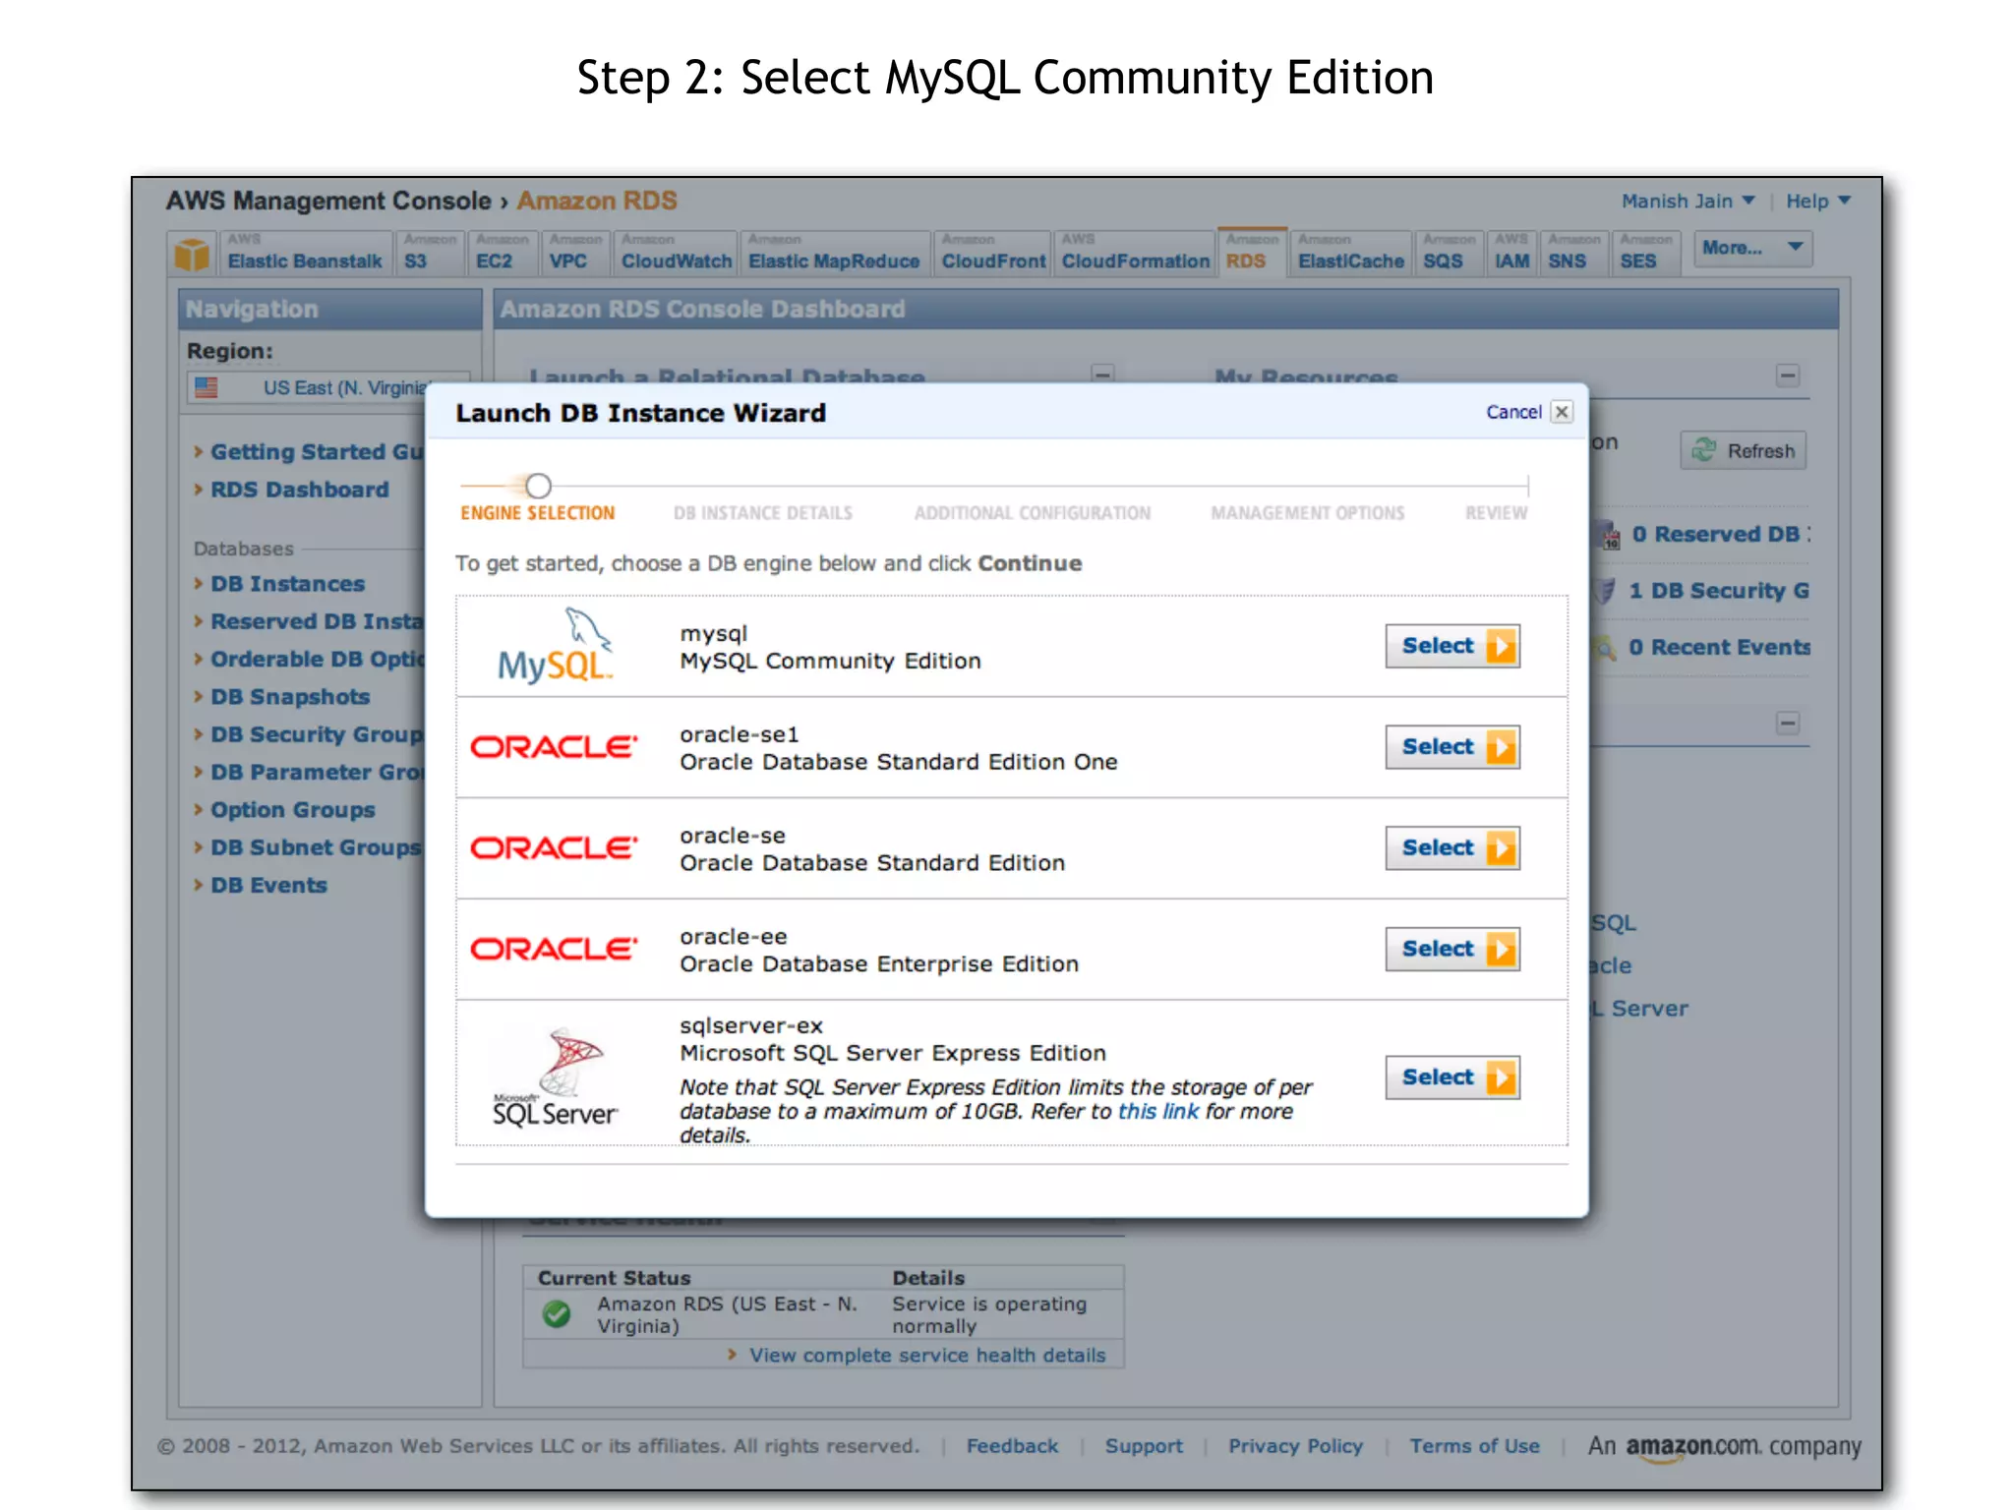The image size is (2014, 1510).
Task: Select Oracle Database Enterprise Edition
Action: coord(1452,950)
